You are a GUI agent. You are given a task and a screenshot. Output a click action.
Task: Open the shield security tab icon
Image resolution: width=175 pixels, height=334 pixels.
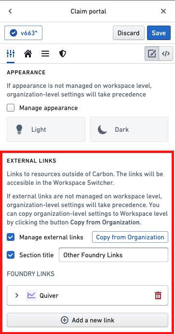[x=63, y=54]
